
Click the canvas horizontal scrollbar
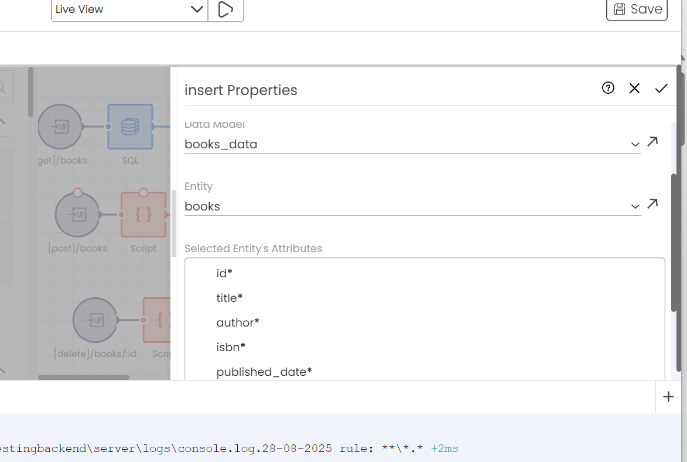84,377
